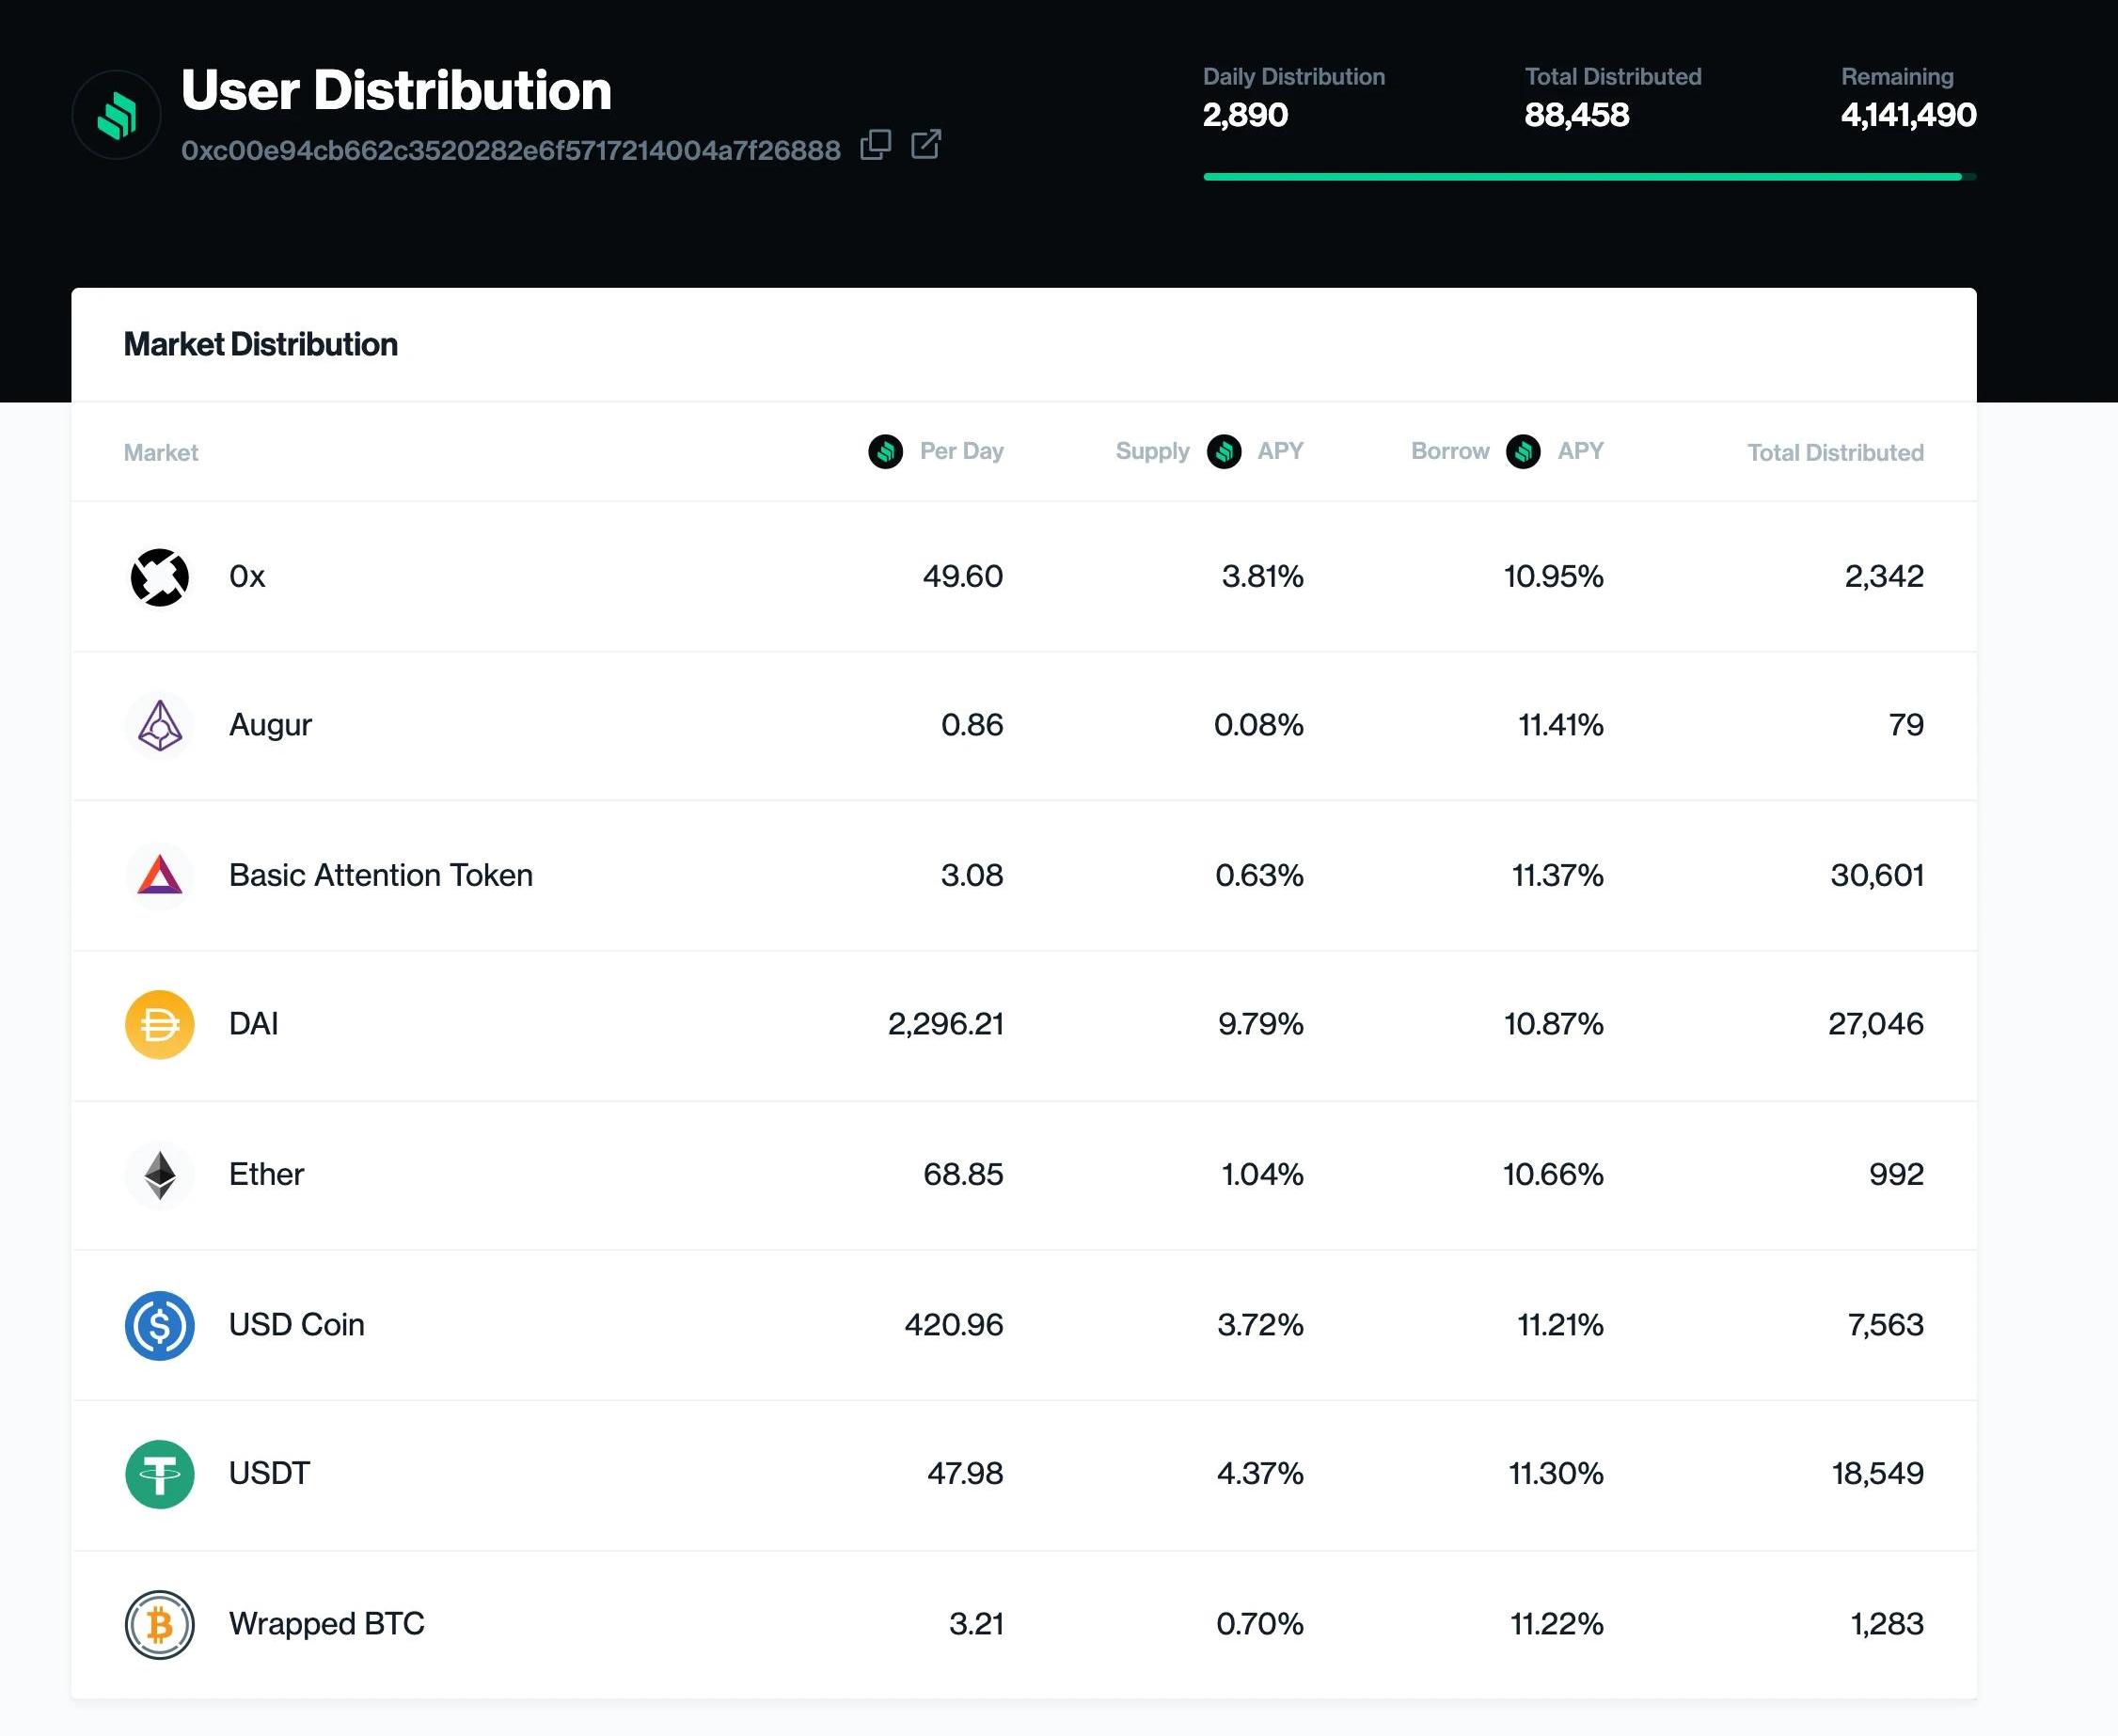Image resolution: width=2118 pixels, height=1736 pixels.
Task: Sort by Market column header
Action: coord(161,453)
